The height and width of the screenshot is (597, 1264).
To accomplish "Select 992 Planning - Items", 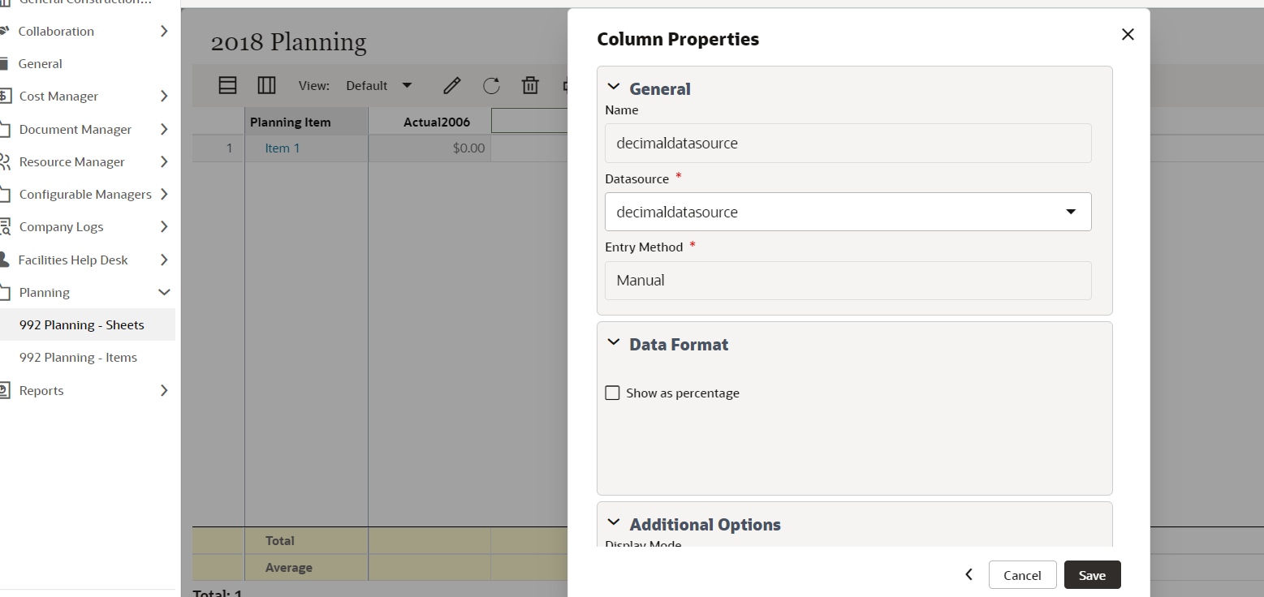I will pyautogui.click(x=78, y=357).
